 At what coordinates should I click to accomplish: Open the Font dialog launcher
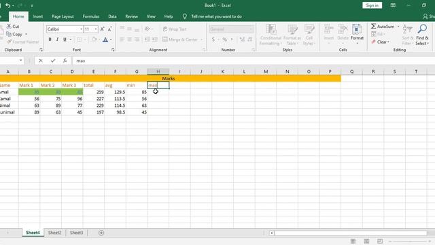click(x=113, y=50)
